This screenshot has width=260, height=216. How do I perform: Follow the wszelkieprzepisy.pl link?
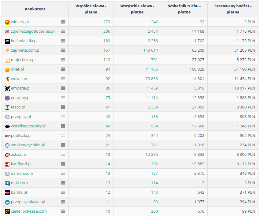pos(28,126)
